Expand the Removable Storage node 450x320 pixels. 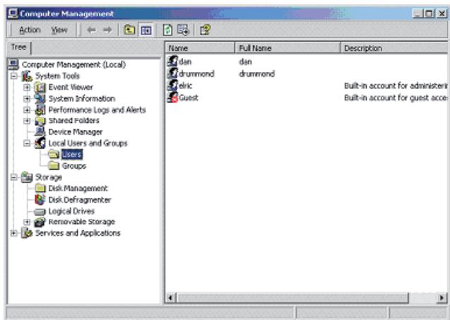[27, 222]
